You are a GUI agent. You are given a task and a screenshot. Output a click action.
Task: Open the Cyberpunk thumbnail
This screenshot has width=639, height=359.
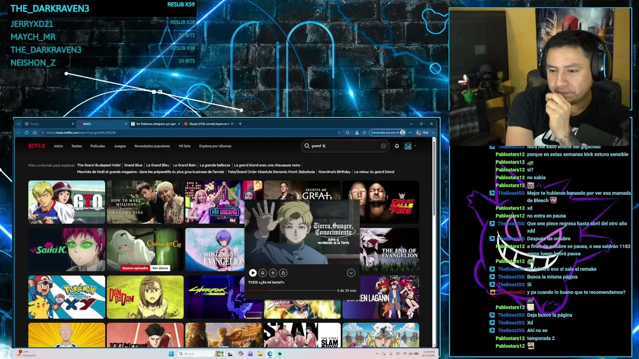point(215,297)
